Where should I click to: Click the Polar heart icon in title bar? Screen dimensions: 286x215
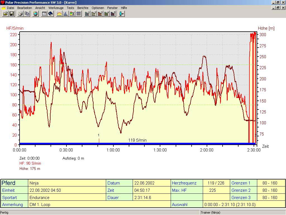click(2, 2)
